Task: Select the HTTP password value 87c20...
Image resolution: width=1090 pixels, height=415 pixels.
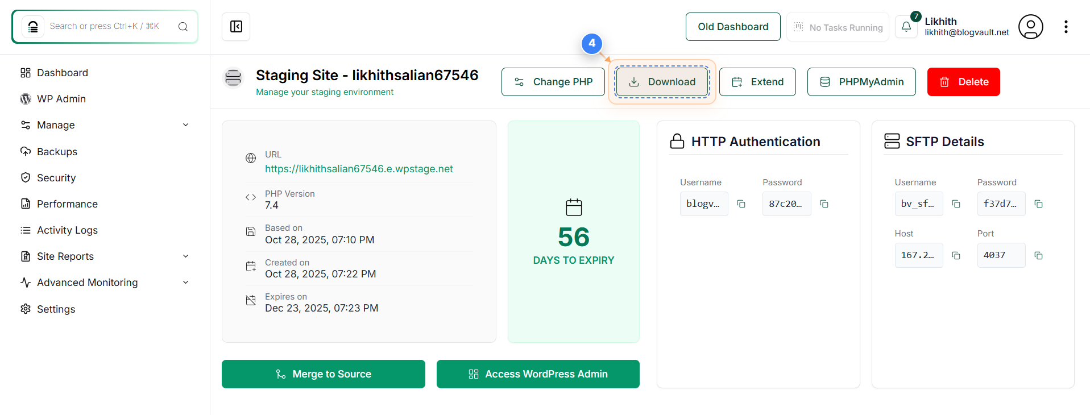Action: (786, 204)
